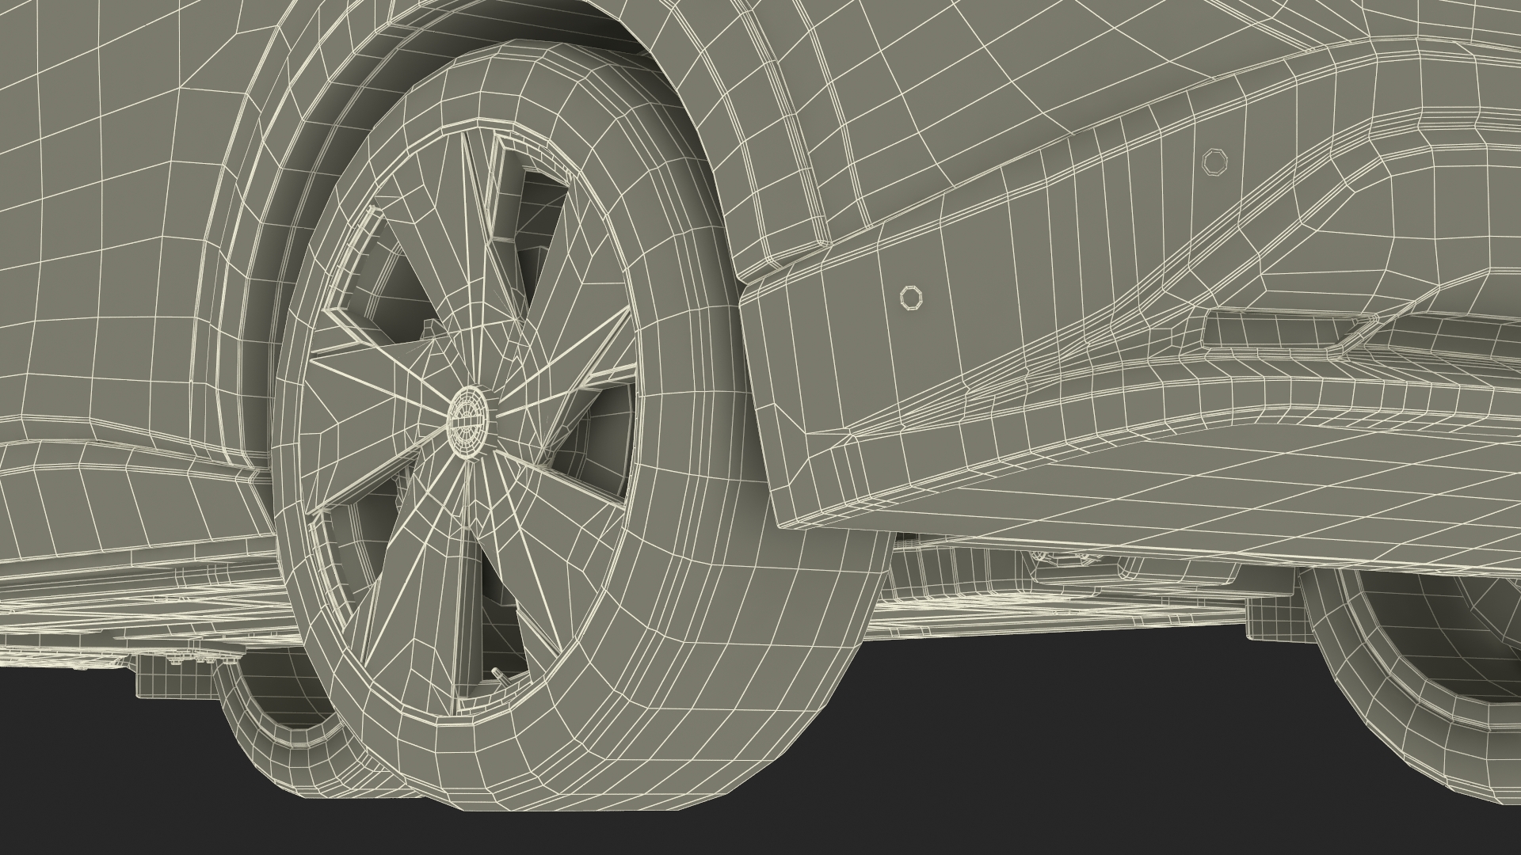
Task: Click the upper octagonal hole on body panel
Action: coord(1214,161)
